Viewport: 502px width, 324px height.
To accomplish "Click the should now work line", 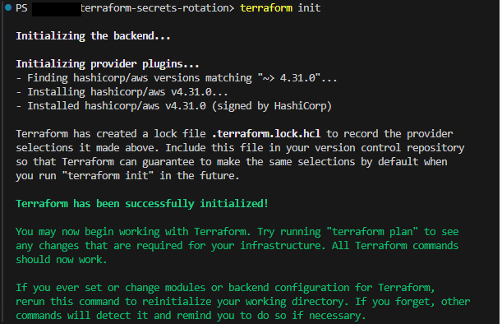I will (62, 260).
